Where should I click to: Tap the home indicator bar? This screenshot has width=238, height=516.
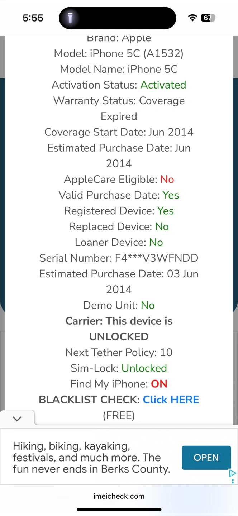click(119, 509)
